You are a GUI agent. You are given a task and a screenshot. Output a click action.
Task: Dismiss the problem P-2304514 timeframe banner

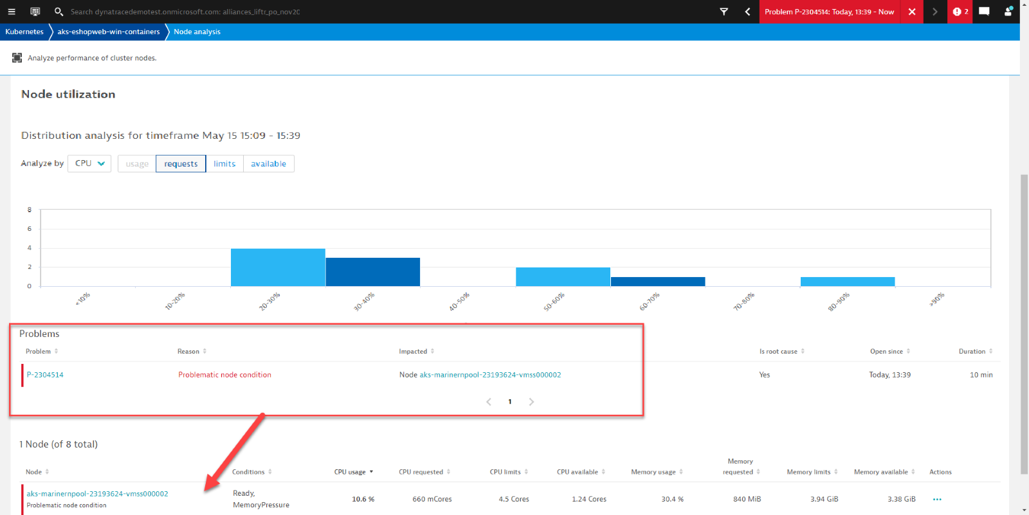[x=911, y=12]
